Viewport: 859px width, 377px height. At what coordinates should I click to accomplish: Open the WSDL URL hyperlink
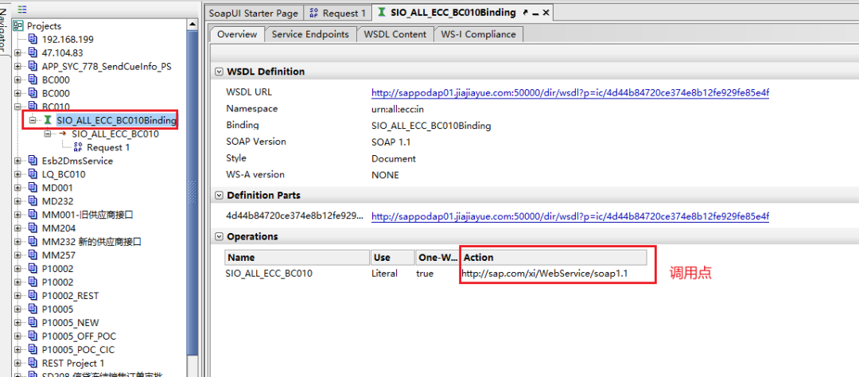570,92
